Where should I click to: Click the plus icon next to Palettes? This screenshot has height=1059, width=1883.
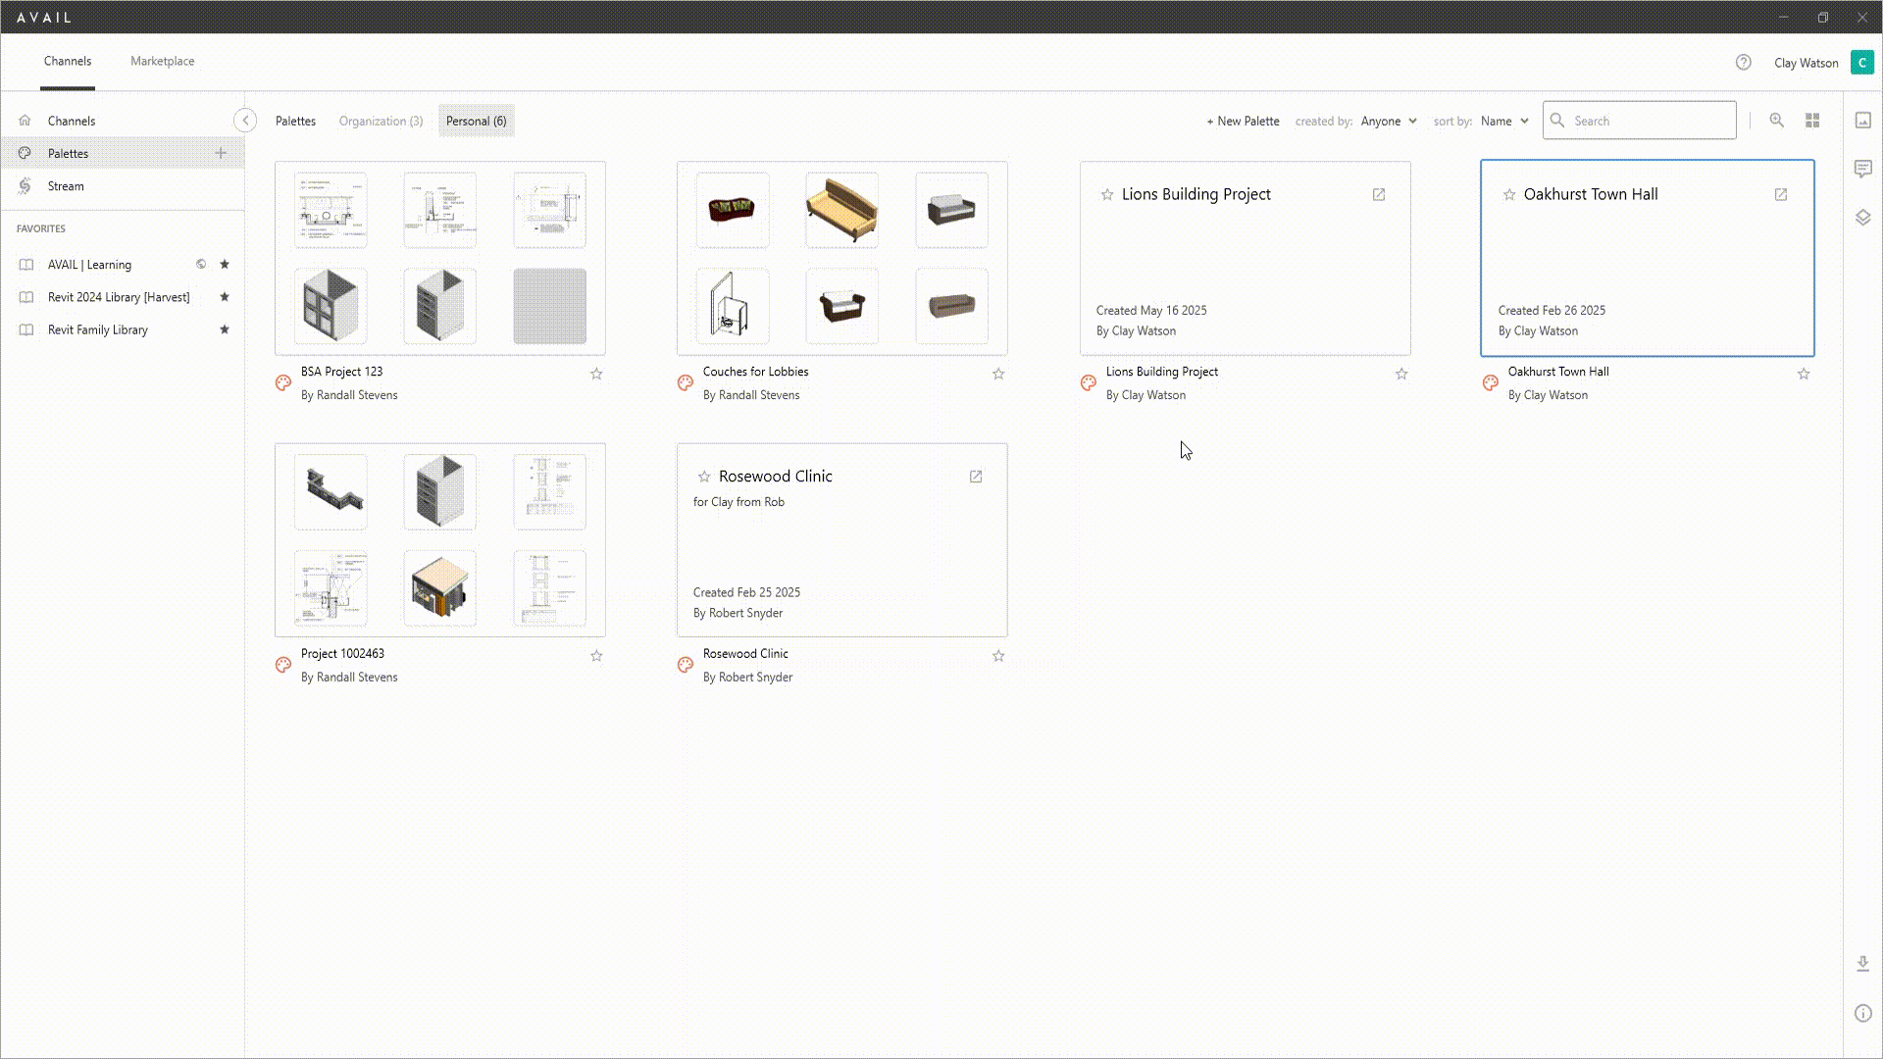pos(221,153)
